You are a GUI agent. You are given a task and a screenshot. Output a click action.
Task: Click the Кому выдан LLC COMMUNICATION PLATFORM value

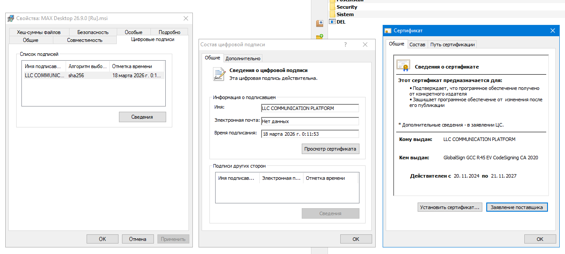(x=479, y=139)
